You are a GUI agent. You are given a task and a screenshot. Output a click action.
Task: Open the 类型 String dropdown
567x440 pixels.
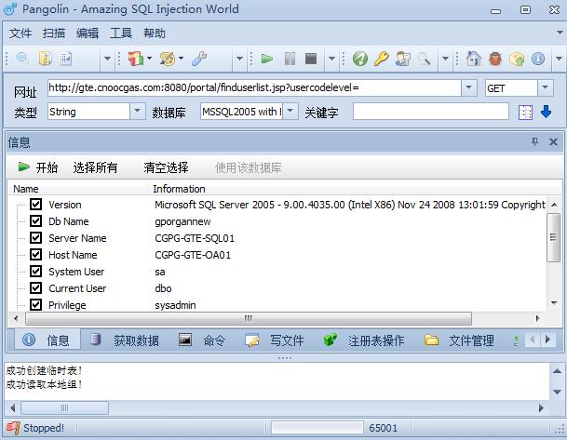[138, 111]
